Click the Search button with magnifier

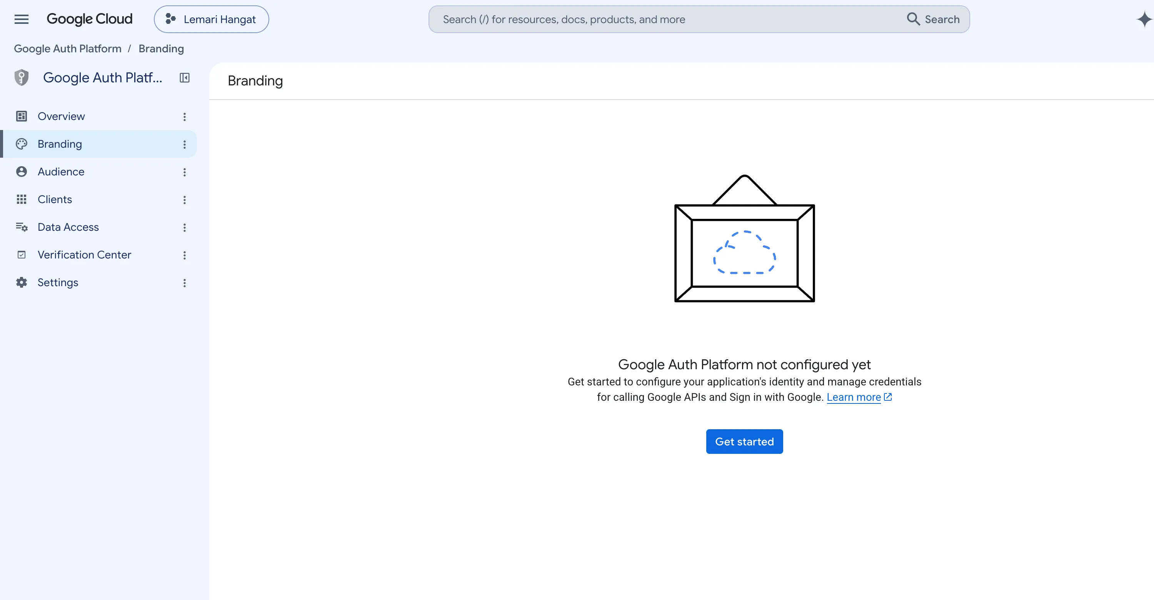[x=933, y=19]
